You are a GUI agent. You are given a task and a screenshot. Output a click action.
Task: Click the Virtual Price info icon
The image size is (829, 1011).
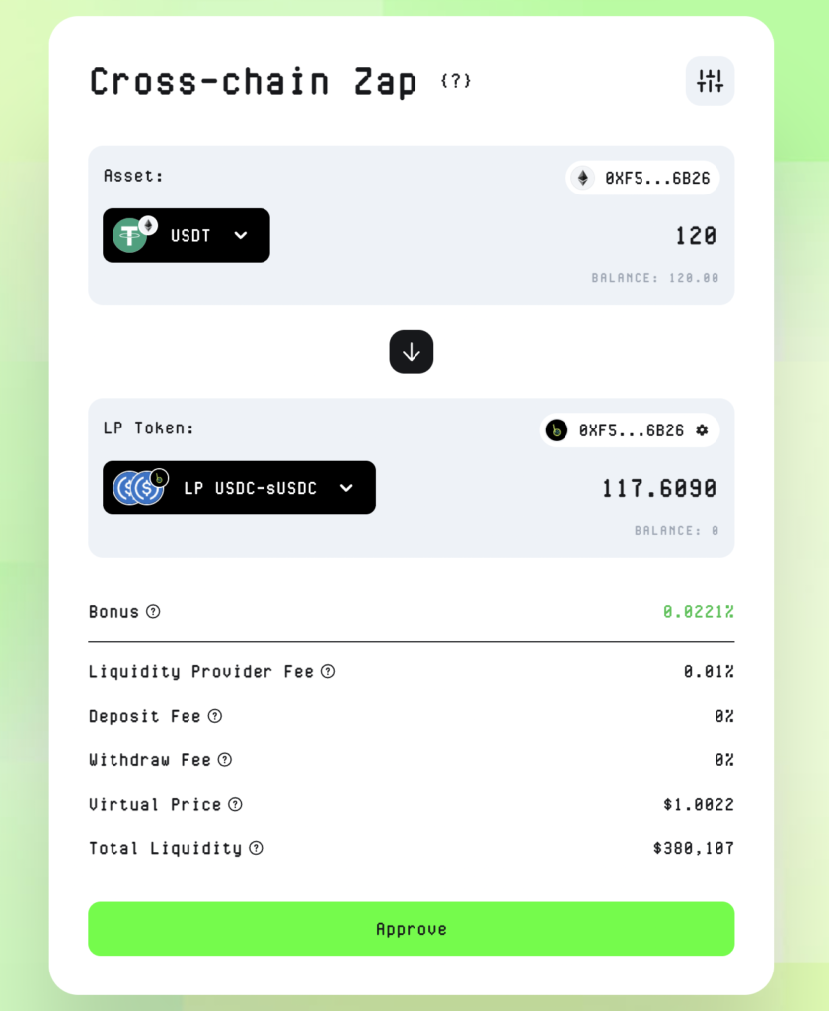coord(235,804)
